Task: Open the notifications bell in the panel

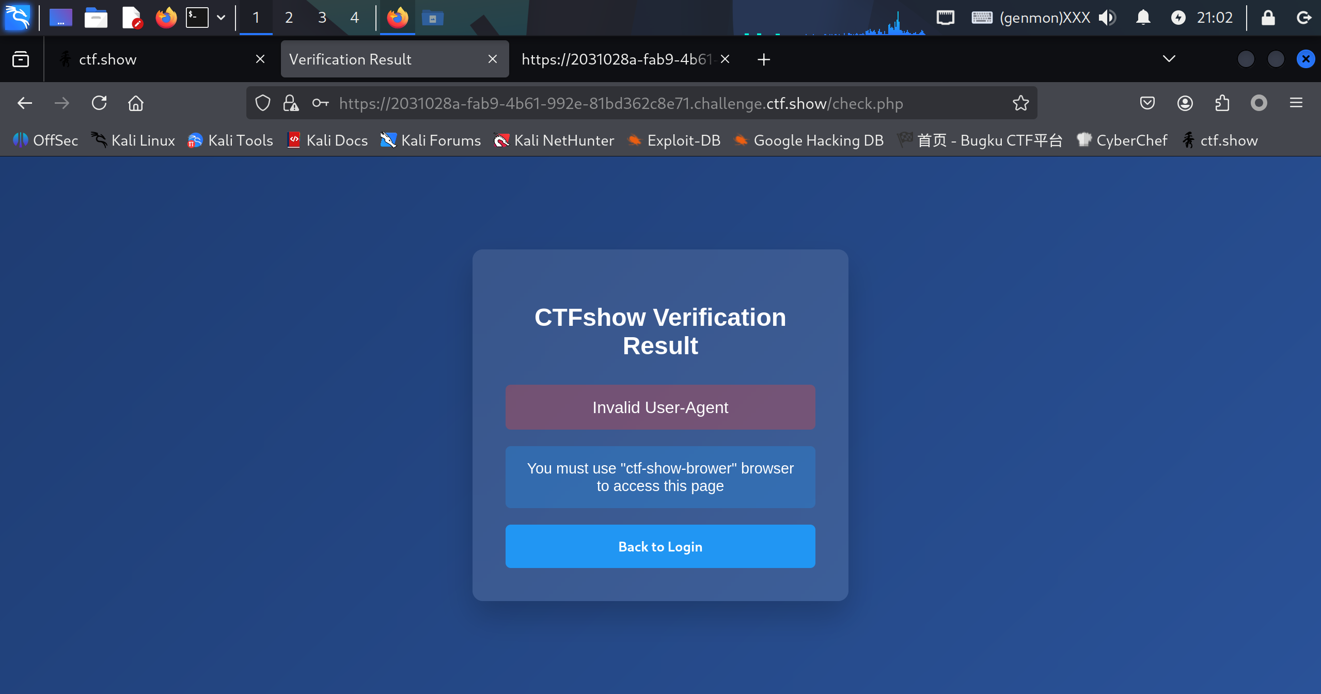Action: pos(1143,18)
